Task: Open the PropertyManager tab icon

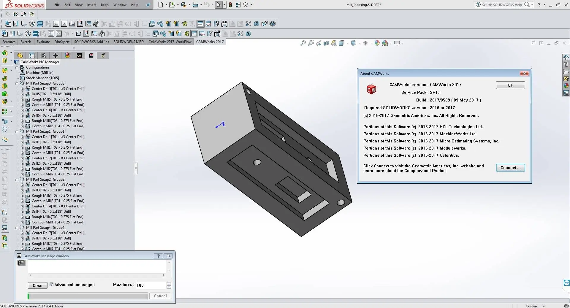Action: pos(32,55)
